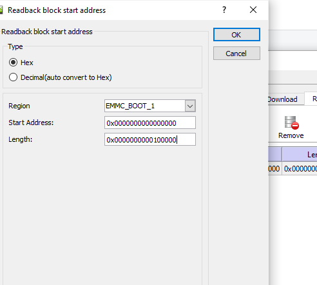Close the Readback block start address dialog
Screen dimensions: 317x285
pyautogui.click(x=253, y=10)
